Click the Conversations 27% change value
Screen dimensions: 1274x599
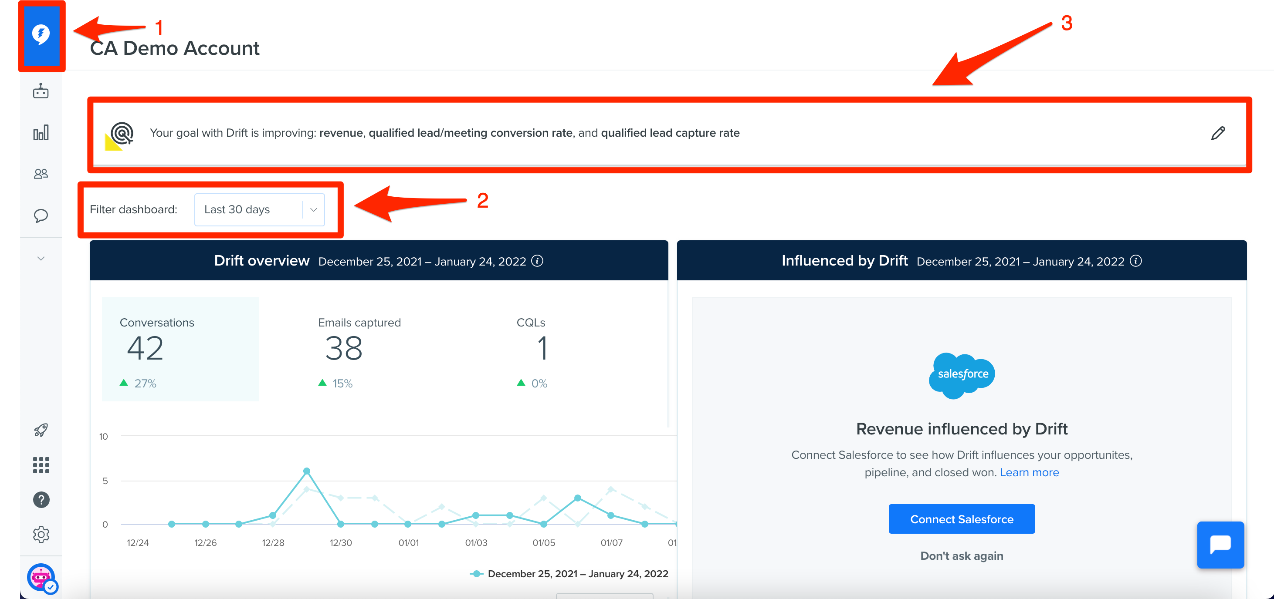(x=145, y=384)
